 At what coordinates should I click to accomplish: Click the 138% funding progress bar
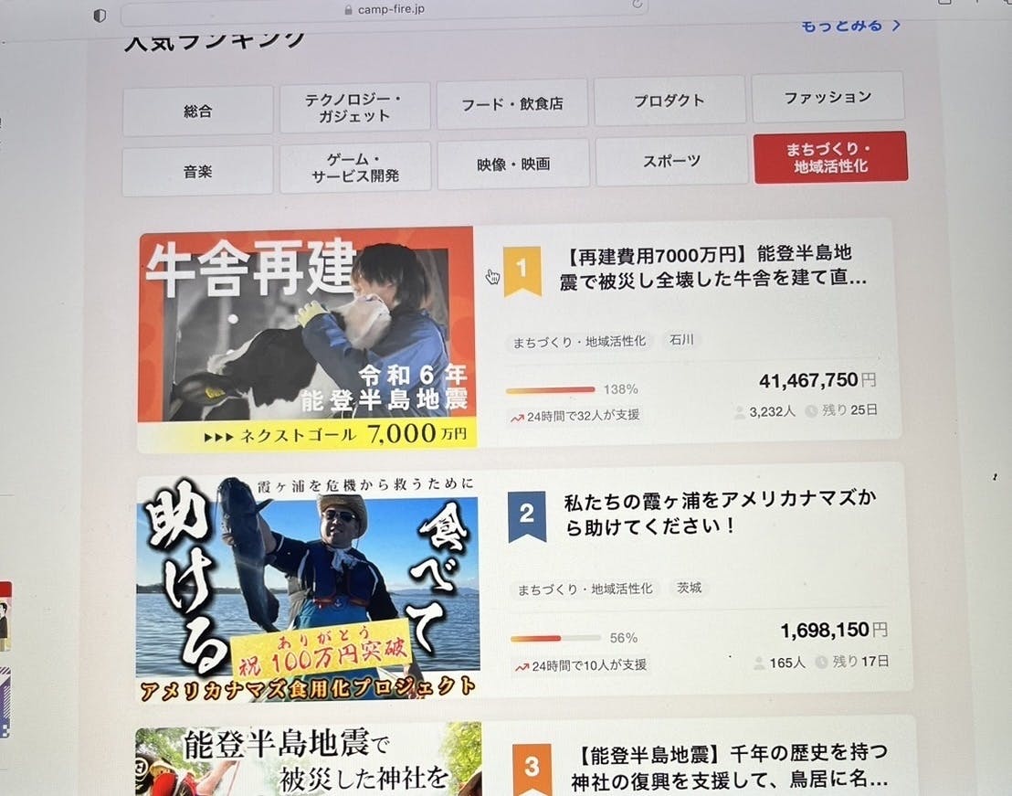[x=551, y=390]
